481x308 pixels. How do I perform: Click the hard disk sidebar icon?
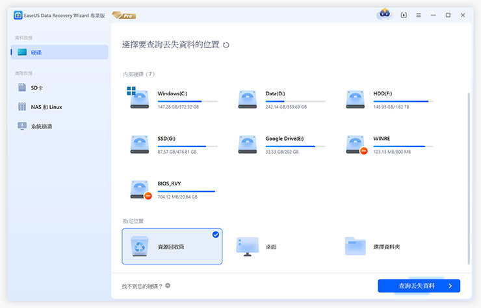[x=22, y=52]
